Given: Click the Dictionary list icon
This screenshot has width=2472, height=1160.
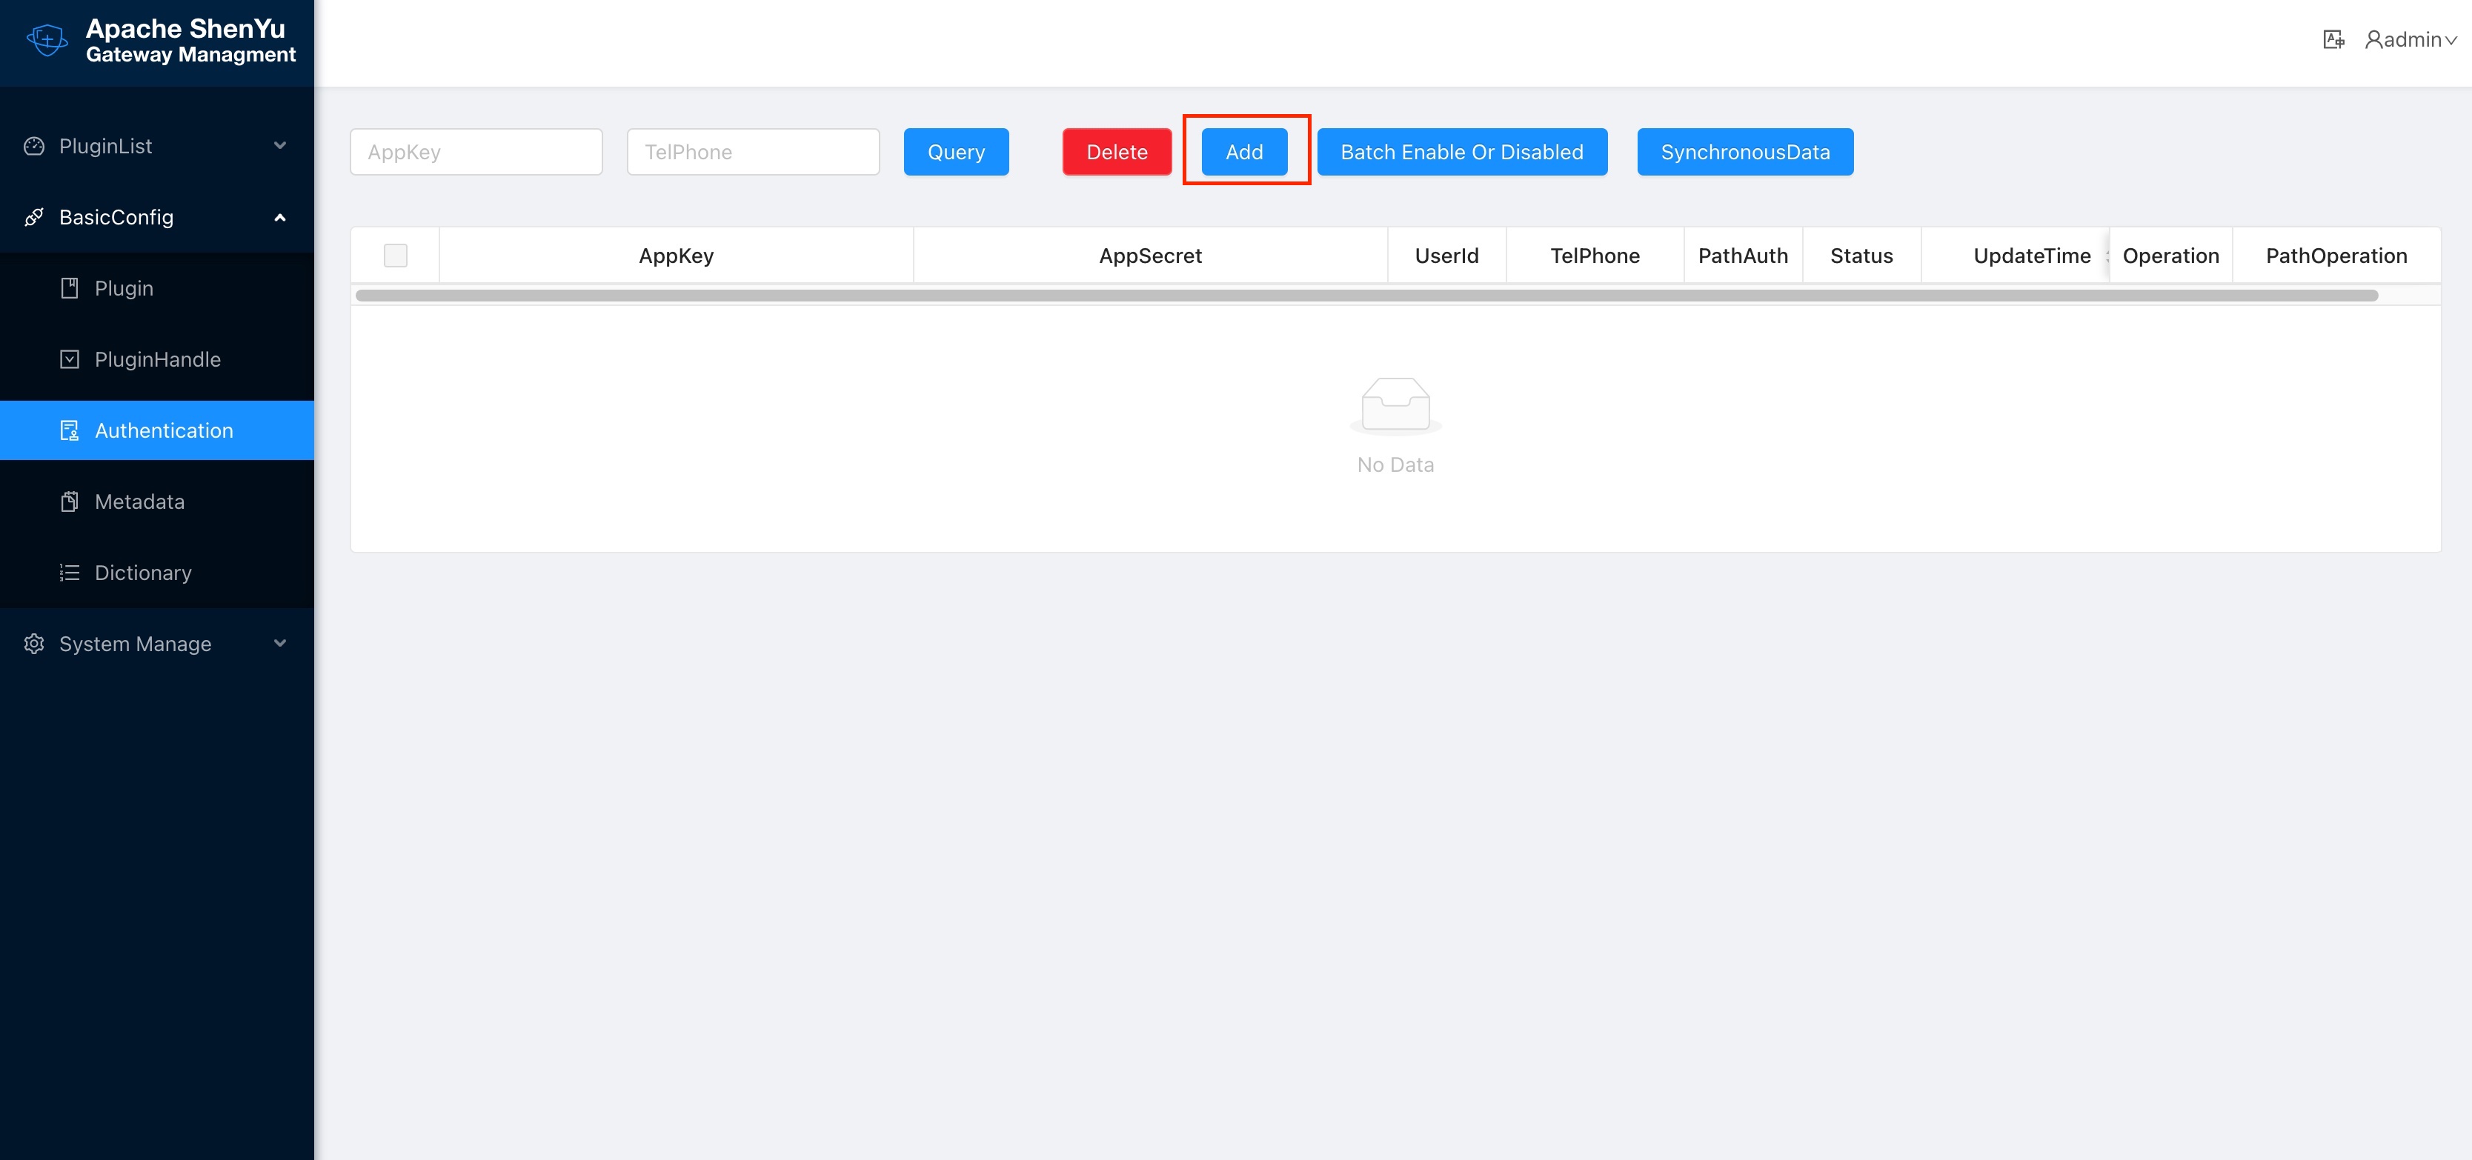Looking at the screenshot, I should (69, 573).
